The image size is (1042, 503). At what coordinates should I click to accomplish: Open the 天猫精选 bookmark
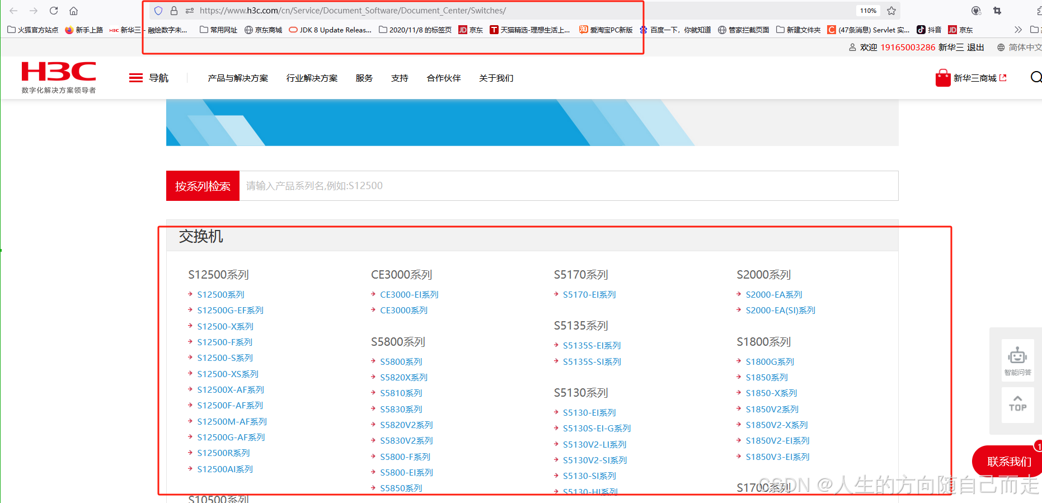click(x=530, y=30)
